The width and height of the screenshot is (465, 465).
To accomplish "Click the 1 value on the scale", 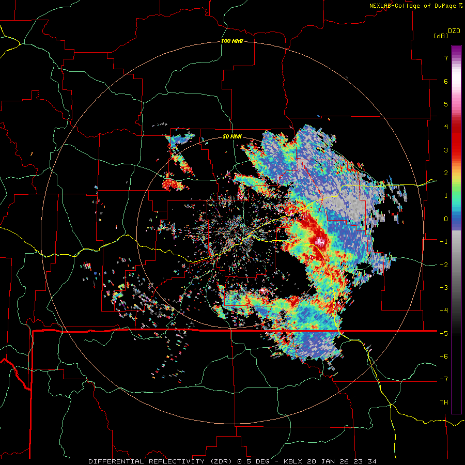I will tap(446, 196).
